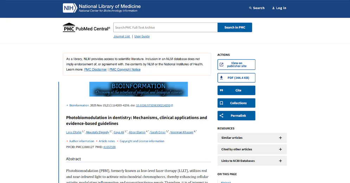
Task: Click the PMC PubMed Central logo
Action: click(x=87, y=27)
